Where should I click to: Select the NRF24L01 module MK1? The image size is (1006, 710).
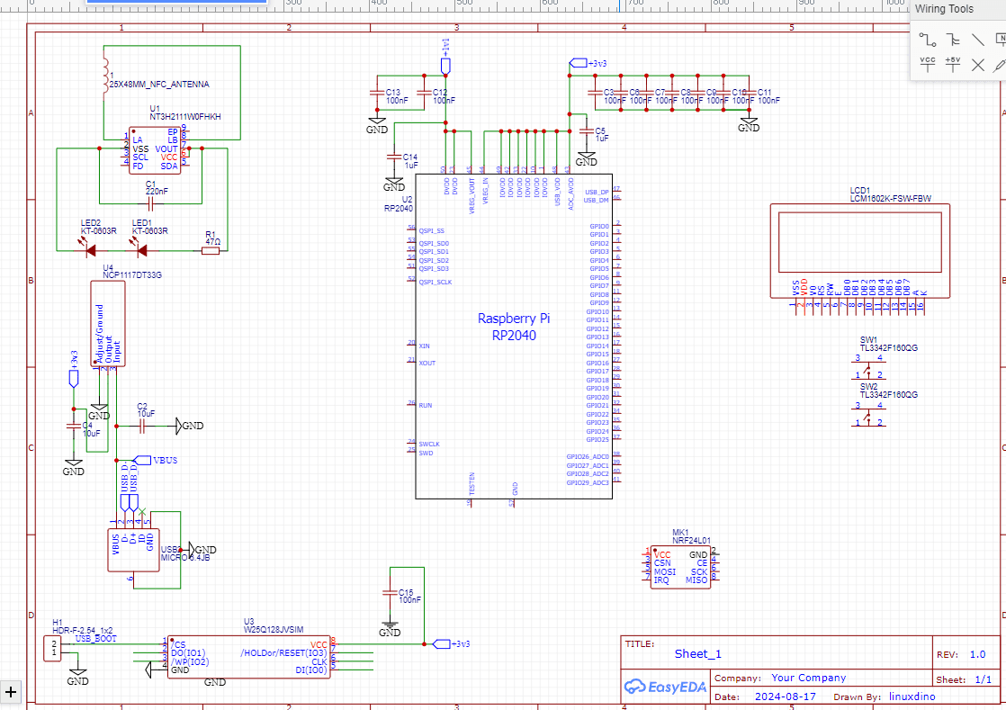(x=680, y=568)
